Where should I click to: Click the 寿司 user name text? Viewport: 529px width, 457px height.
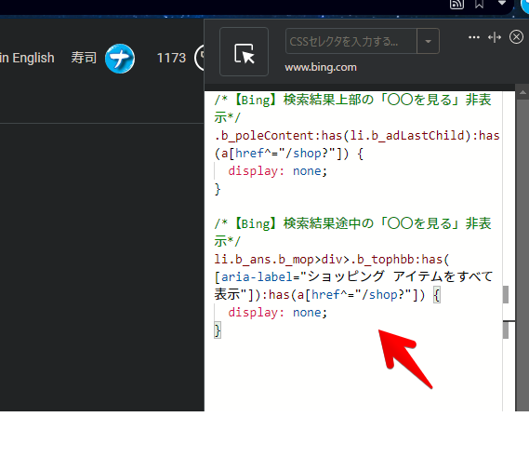(x=84, y=58)
